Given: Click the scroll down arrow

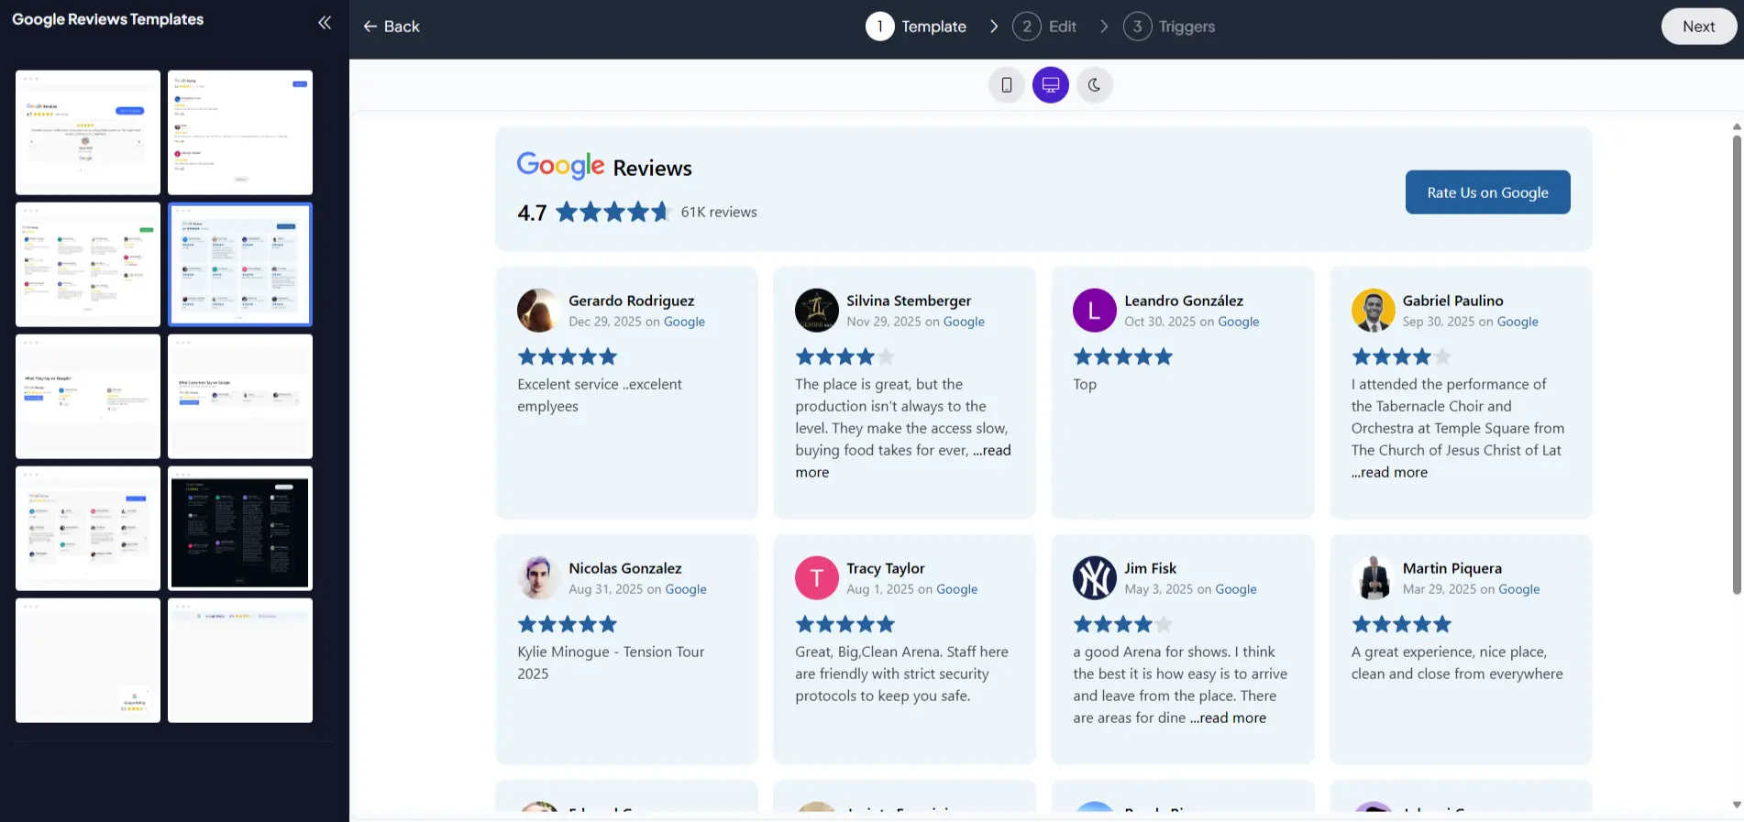Looking at the screenshot, I should [x=1737, y=805].
